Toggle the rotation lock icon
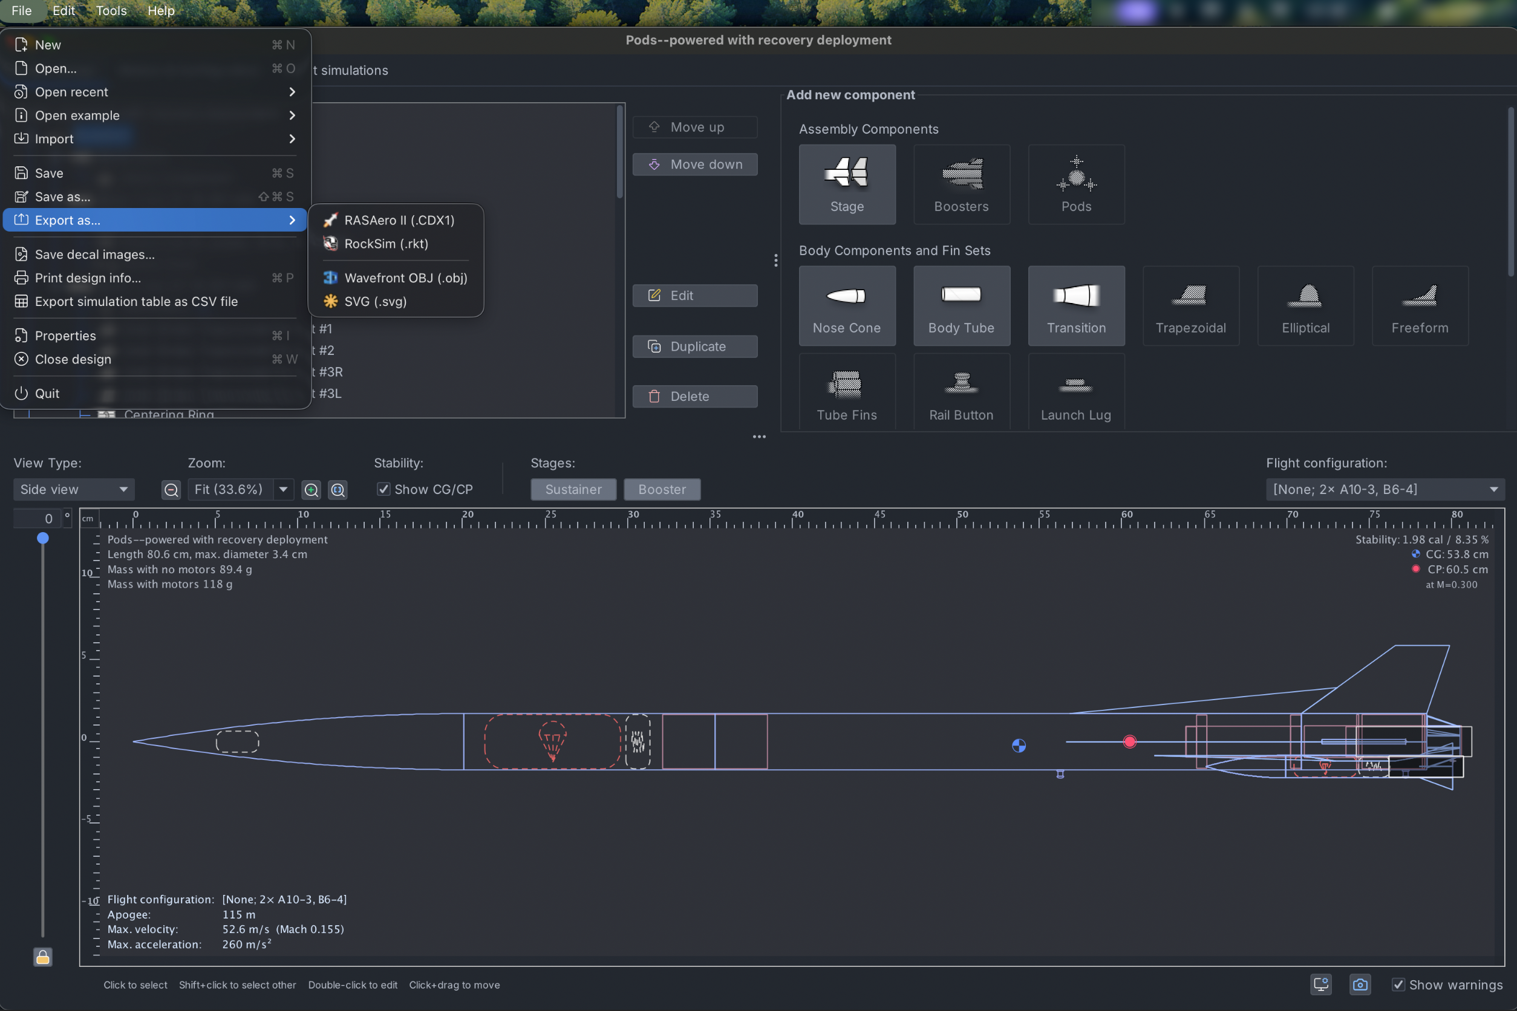The image size is (1517, 1011). [42, 957]
